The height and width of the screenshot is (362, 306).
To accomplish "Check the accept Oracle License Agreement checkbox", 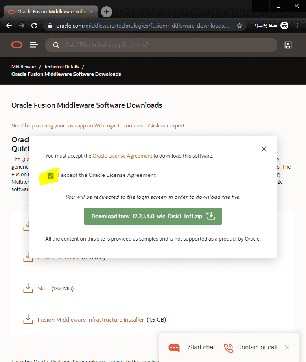I will 51,176.
